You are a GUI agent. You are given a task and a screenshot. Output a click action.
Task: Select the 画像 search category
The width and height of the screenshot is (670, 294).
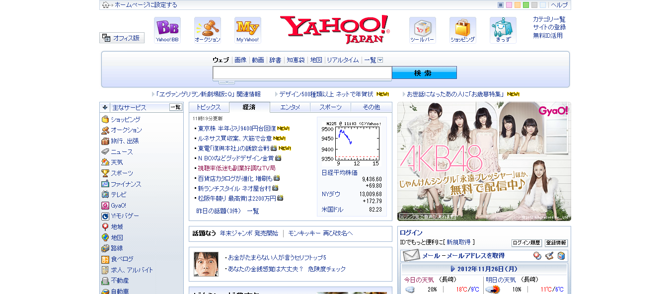pyautogui.click(x=240, y=60)
